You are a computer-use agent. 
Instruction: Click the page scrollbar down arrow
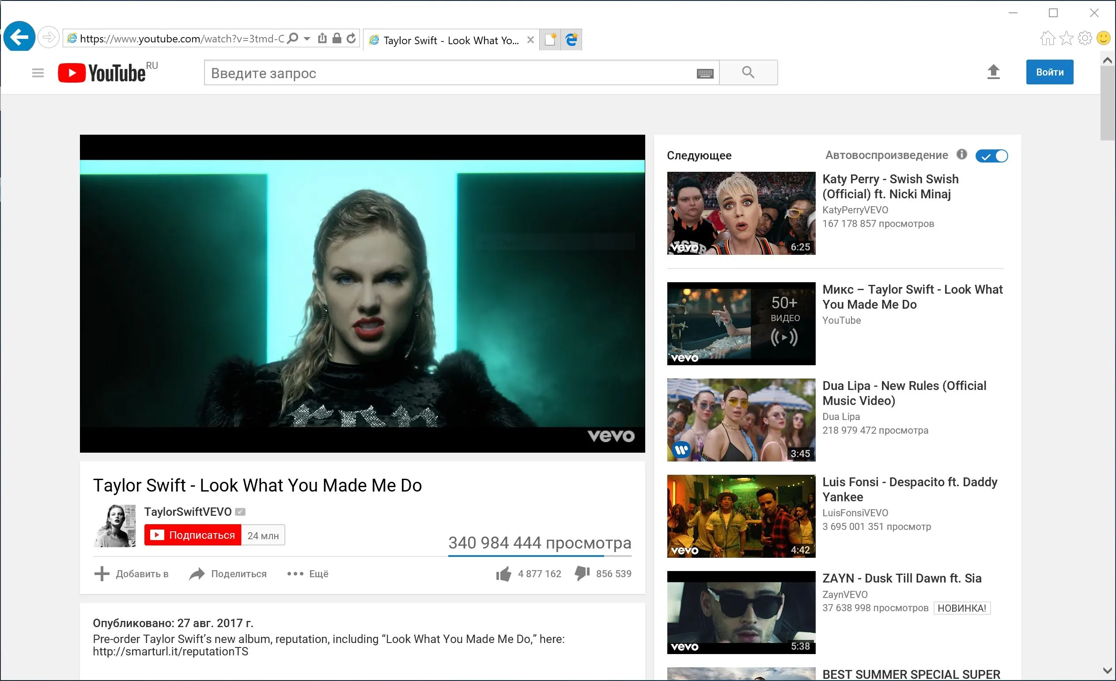[1108, 671]
